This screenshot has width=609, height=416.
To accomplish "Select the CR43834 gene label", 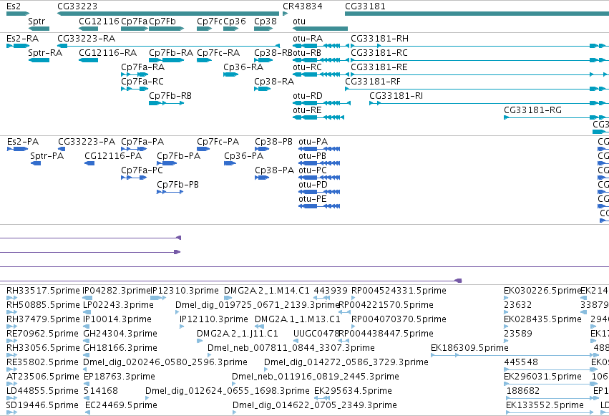I will click(303, 6).
